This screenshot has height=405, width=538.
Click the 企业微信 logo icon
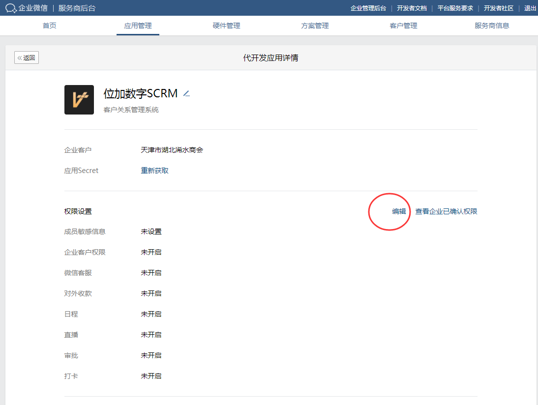[11, 8]
